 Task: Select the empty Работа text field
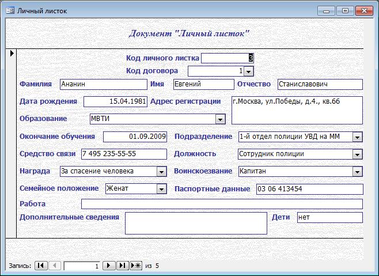tap(222, 204)
